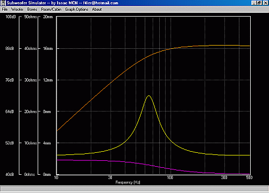The width and height of the screenshot is (269, 193).
Task: Click the Frequency [Hz] axis label
Action: click(x=128, y=182)
